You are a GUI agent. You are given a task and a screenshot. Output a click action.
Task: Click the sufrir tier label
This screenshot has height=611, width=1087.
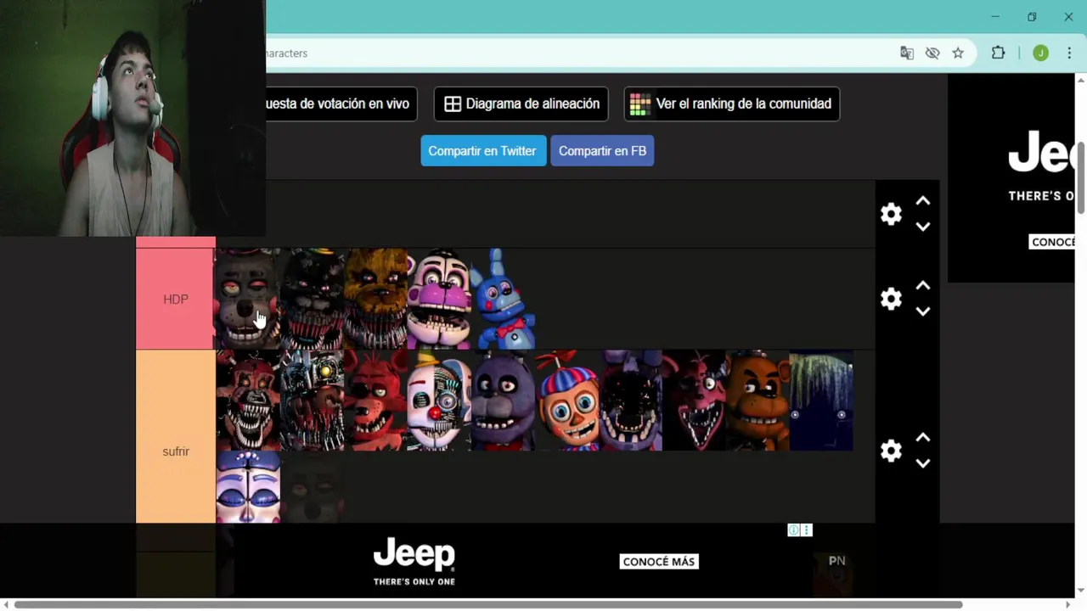pos(176,451)
